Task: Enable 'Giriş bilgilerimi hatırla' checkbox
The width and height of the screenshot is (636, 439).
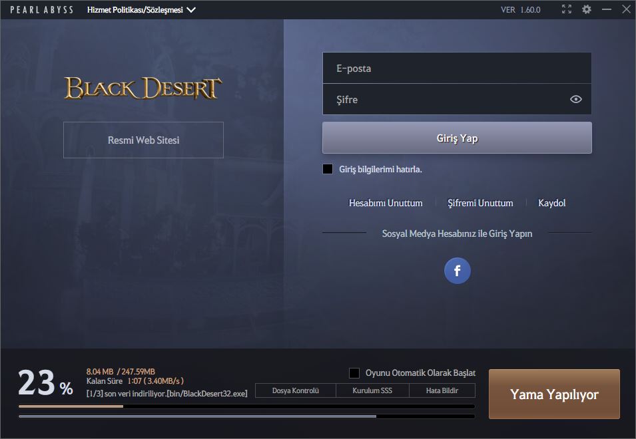Action: coord(328,169)
